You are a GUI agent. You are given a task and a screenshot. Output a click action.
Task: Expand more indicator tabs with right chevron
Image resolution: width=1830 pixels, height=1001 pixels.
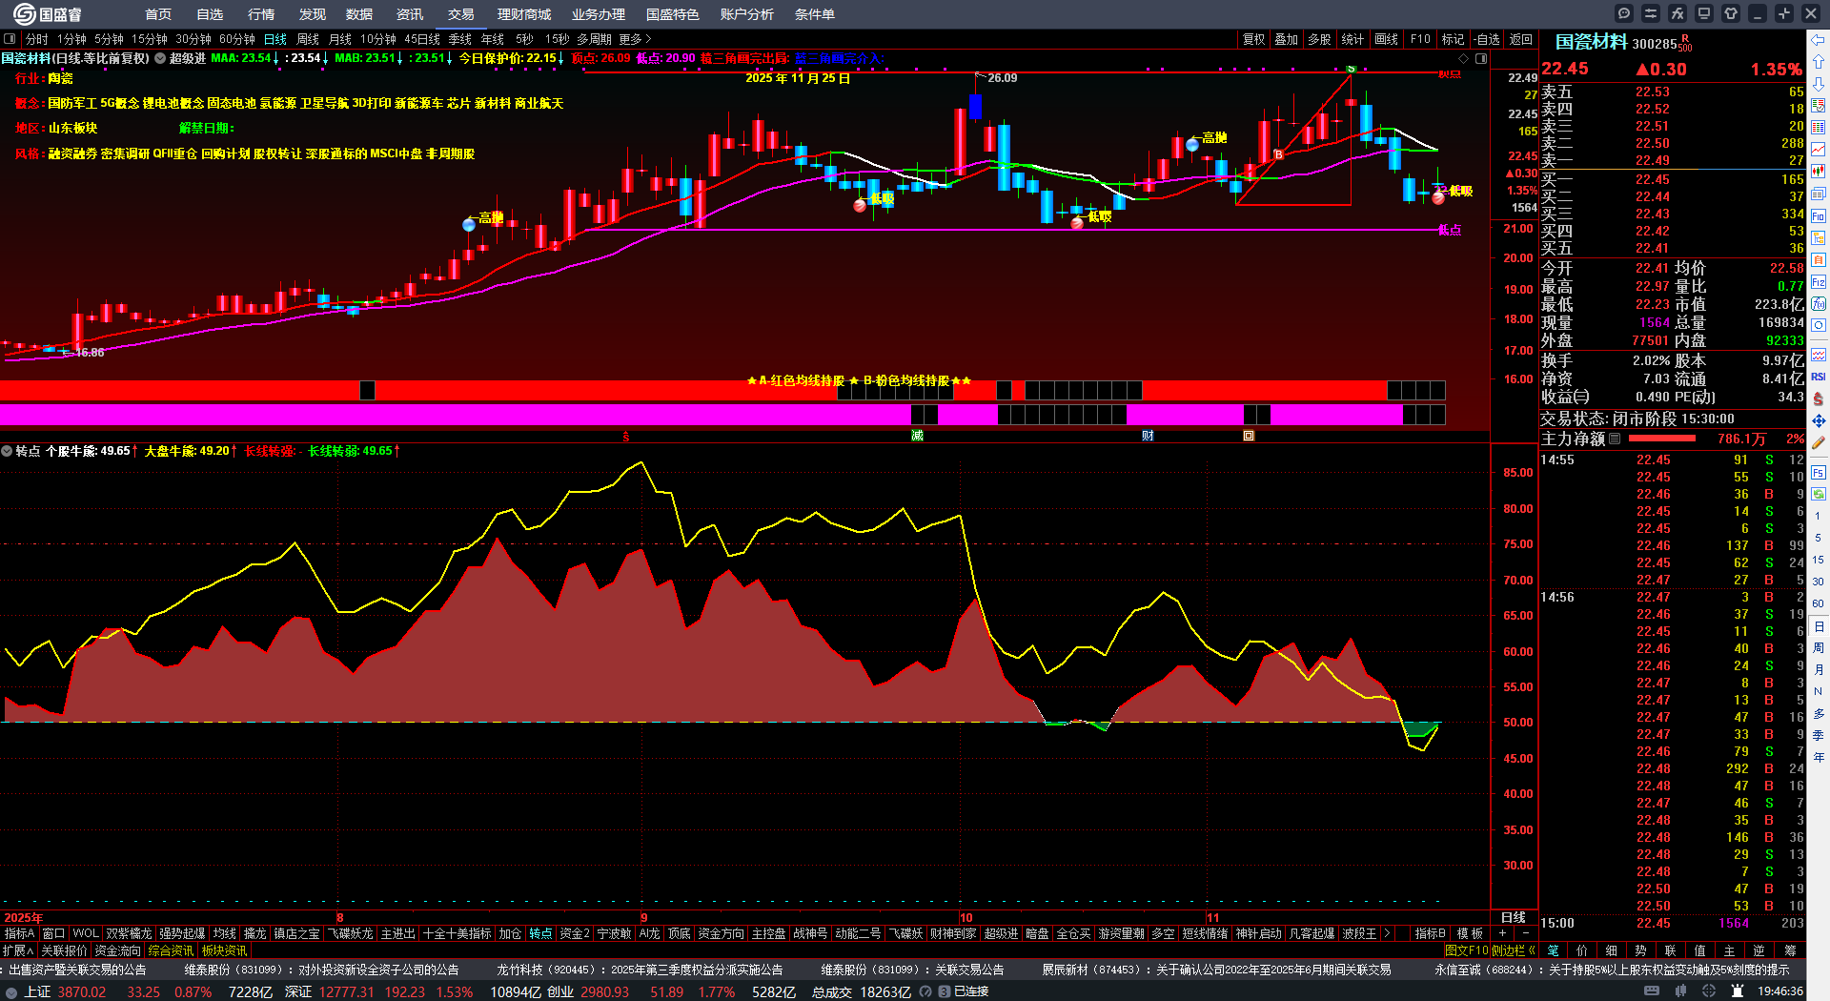pos(1386,934)
